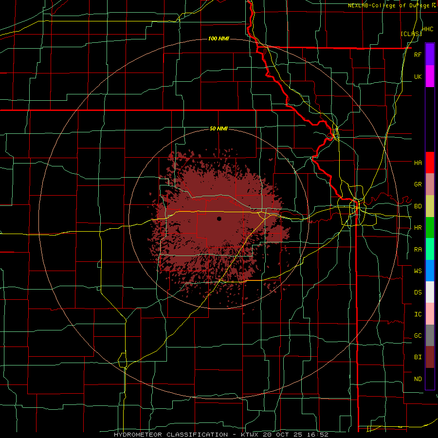Click the HHC product label

coord(428,29)
